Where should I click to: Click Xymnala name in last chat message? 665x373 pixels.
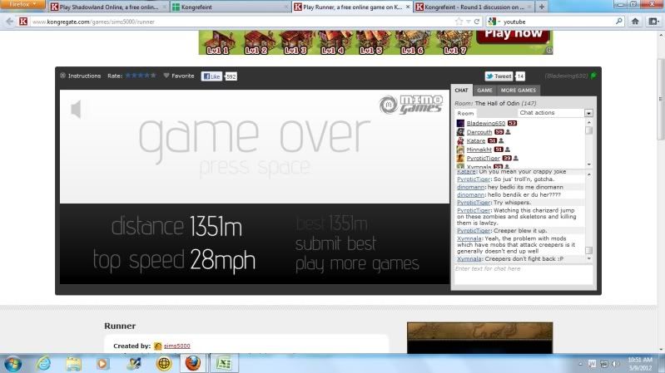point(469,258)
